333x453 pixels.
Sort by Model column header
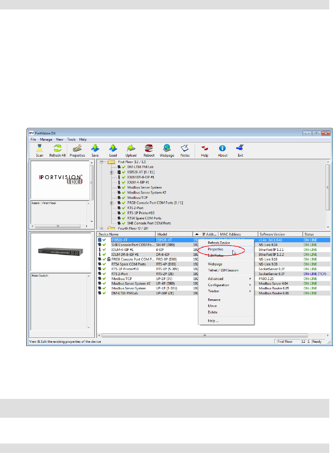[x=174, y=234]
